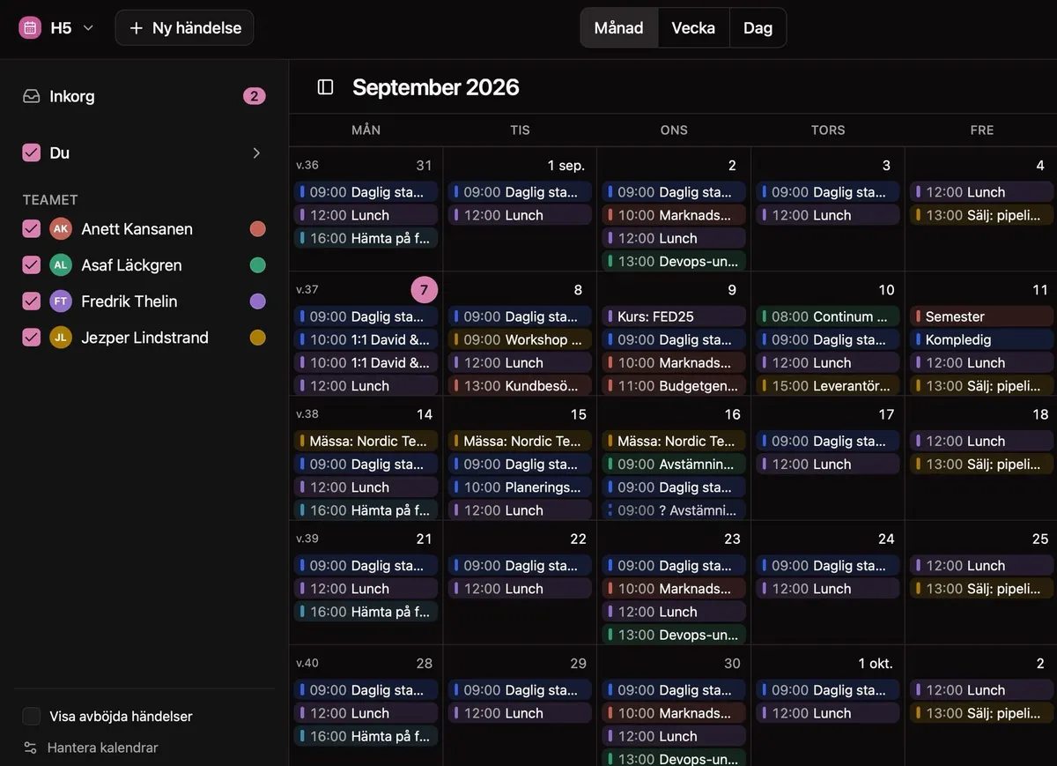Open 13:00 Devops event on September 23

click(x=674, y=635)
